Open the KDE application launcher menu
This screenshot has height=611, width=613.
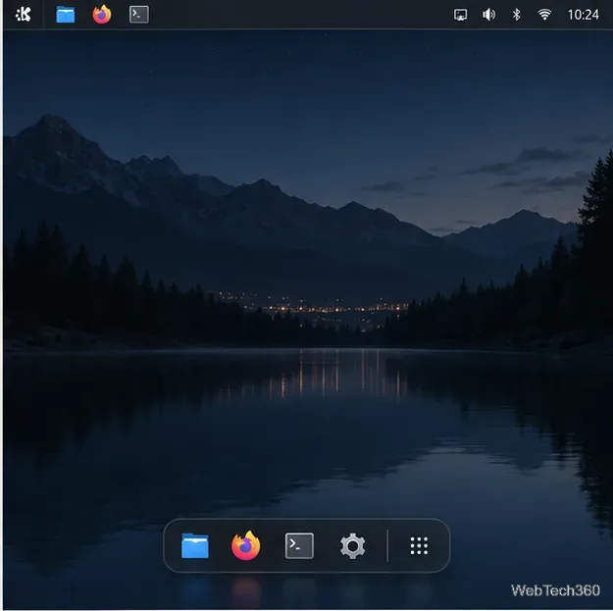click(24, 15)
